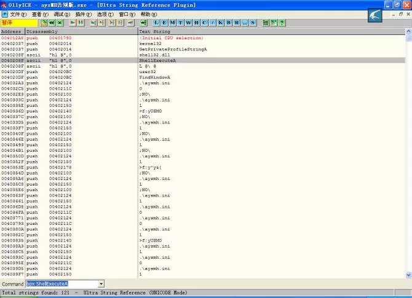Select the ShellExecuteA string row
Image resolution: width=412 pixels, height=298 pixels.
[x=154, y=60]
